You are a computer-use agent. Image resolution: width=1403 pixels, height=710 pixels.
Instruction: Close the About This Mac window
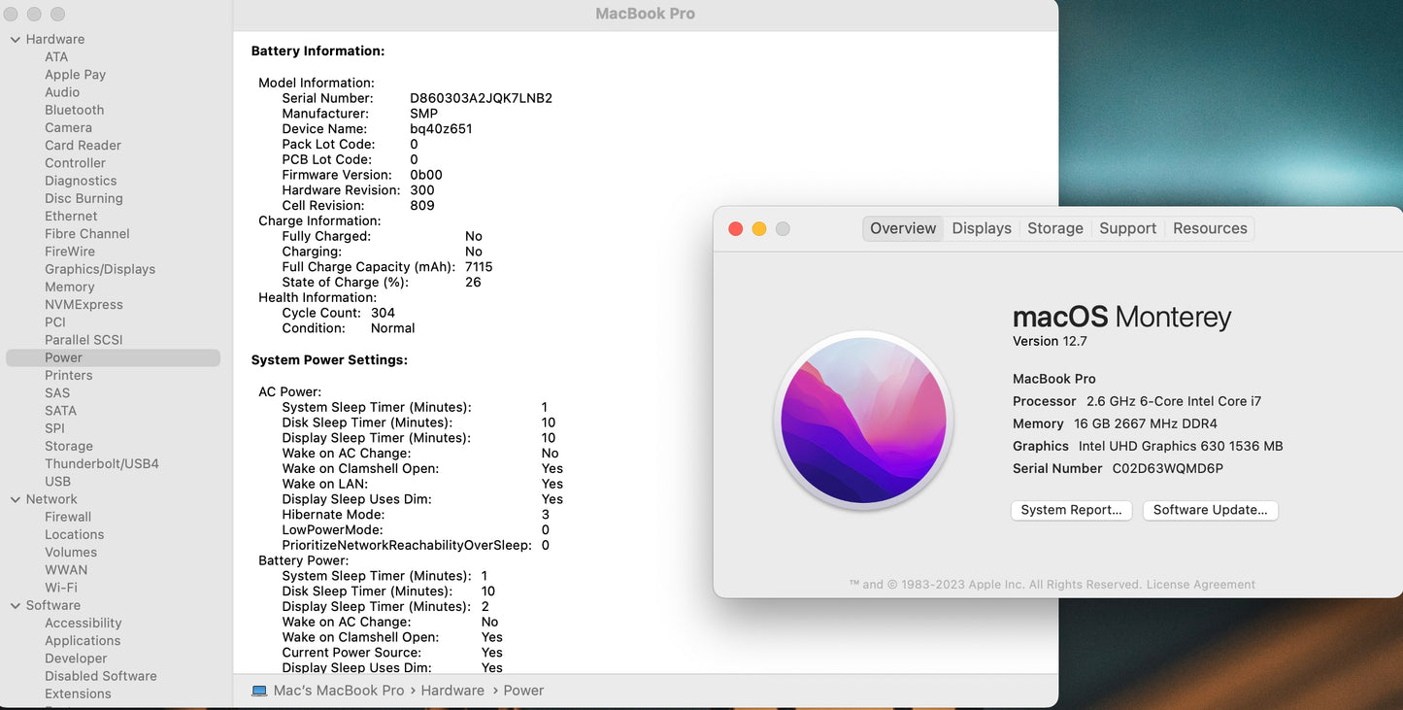736,228
